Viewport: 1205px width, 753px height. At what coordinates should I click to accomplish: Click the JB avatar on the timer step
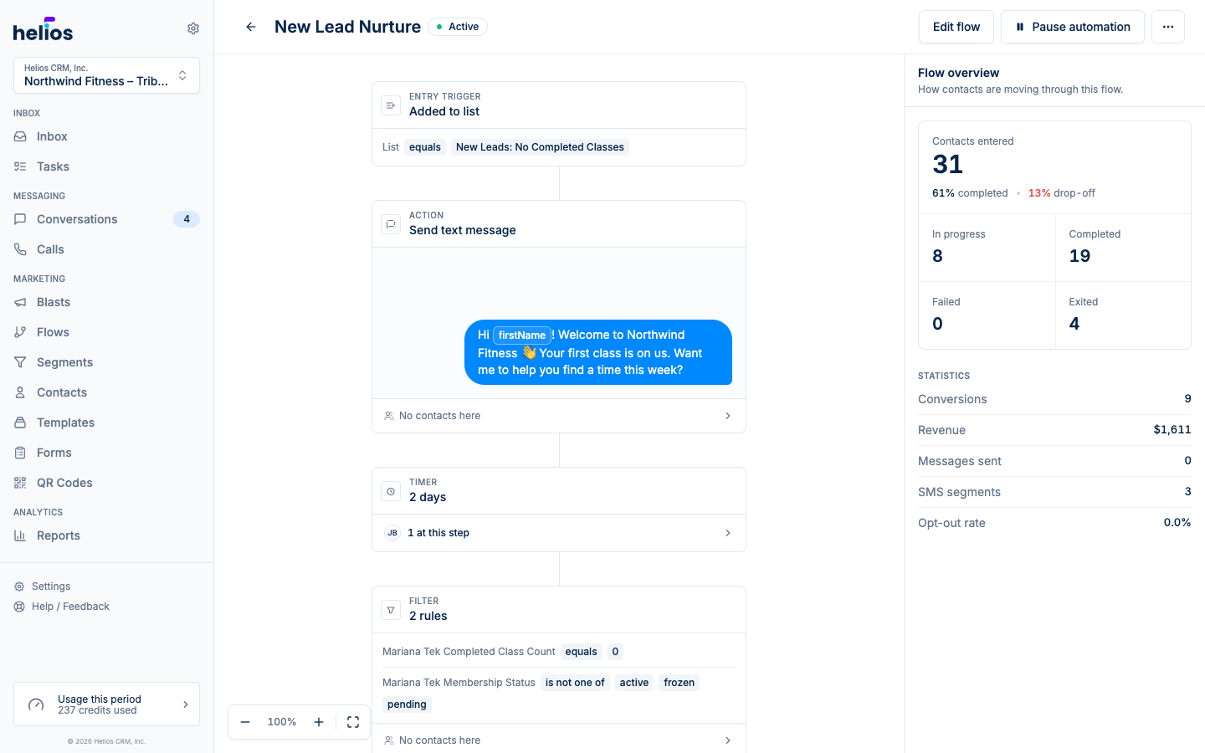click(x=392, y=533)
